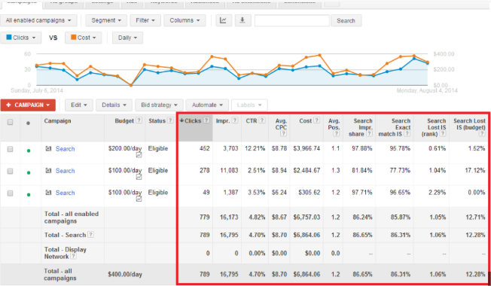Open help icon under Avg. CPC header
Screen dimensions: 491x286
(x=283, y=134)
